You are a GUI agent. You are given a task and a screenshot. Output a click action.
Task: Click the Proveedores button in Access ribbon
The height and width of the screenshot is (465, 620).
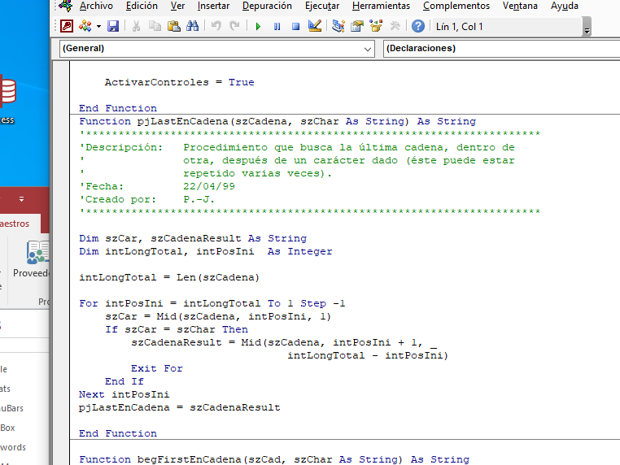click(31, 259)
